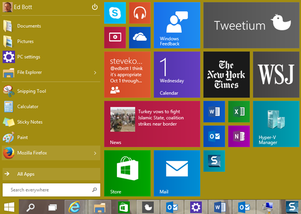Launch the OneNote tile
The height and width of the screenshot is (214, 301).
pos(239,136)
